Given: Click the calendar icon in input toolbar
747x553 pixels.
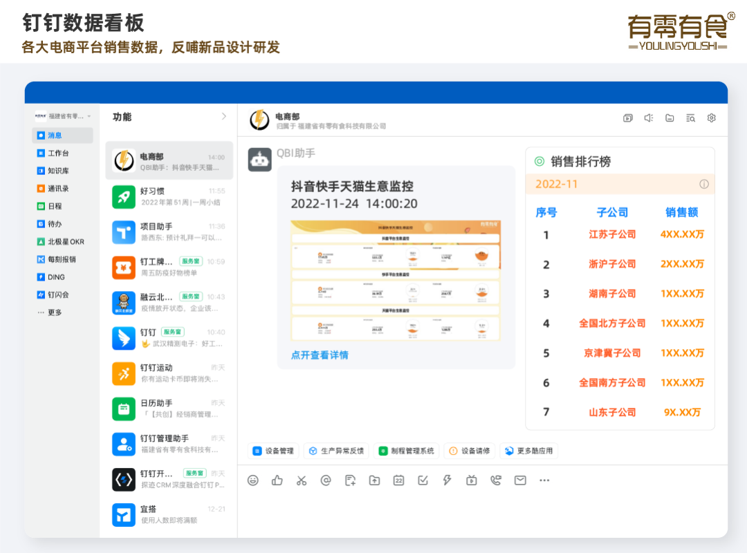Looking at the screenshot, I should [399, 480].
